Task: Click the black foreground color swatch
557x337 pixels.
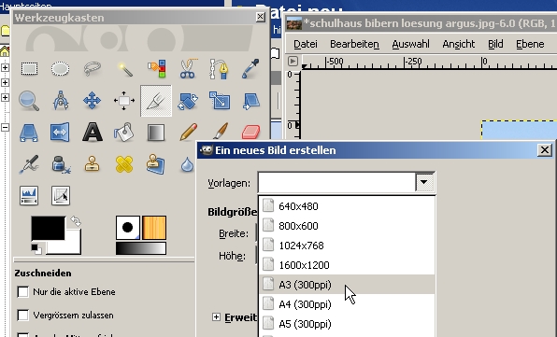Action: click(48, 229)
